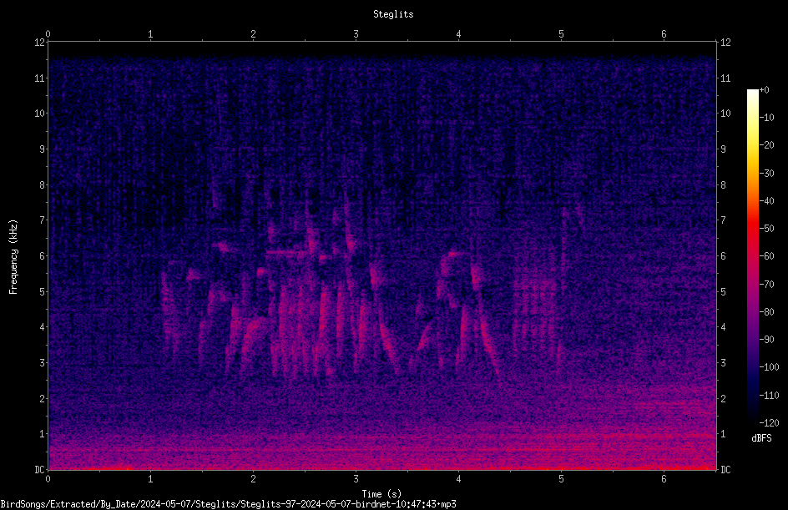Click the 4 second mark on bottom axis
The height and width of the screenshot is (510, 788).
click(x=458, y=479)
